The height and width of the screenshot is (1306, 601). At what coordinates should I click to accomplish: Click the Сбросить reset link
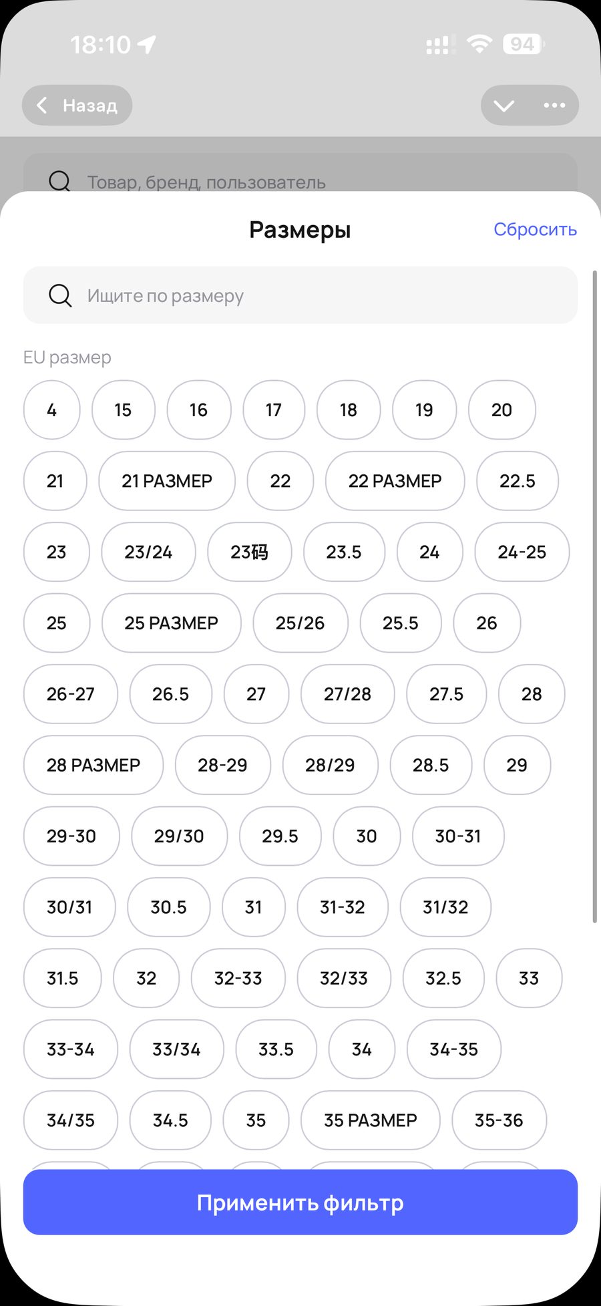535,229
